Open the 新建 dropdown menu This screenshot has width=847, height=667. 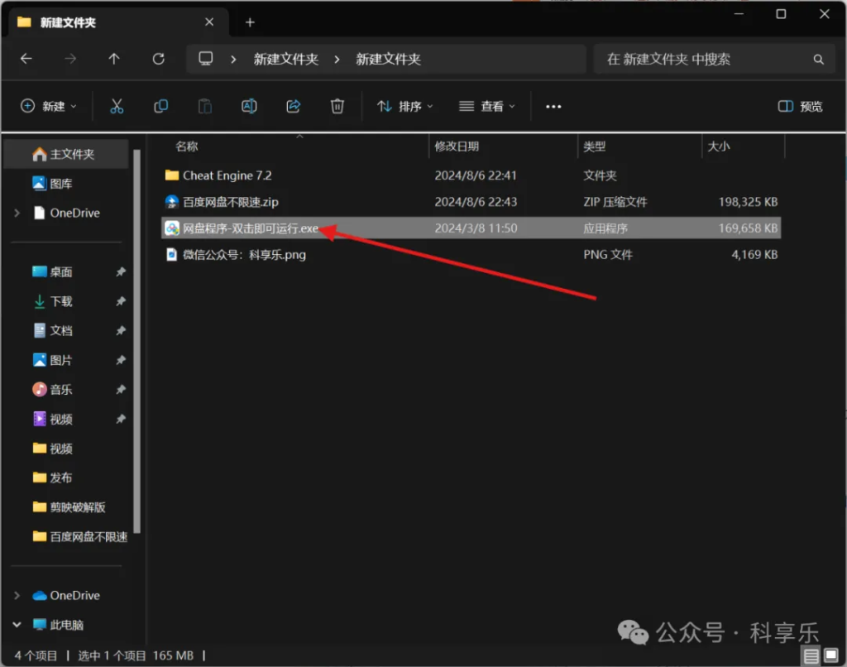coord(49,106)
